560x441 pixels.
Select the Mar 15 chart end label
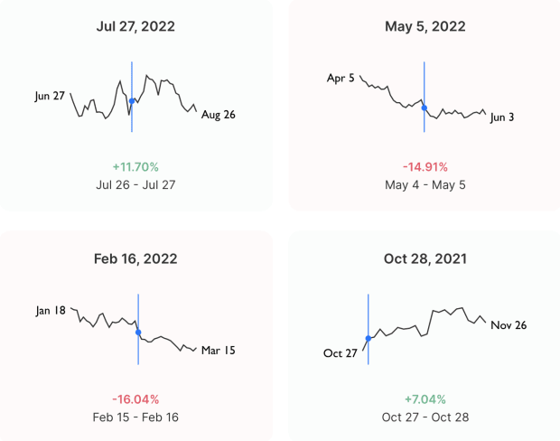coord(218,350)
